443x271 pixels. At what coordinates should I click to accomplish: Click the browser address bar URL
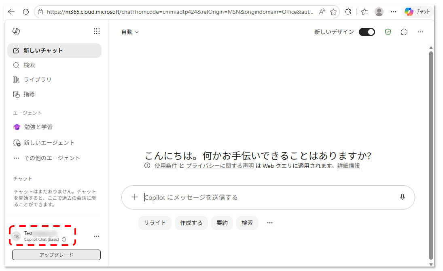point(180,12)
